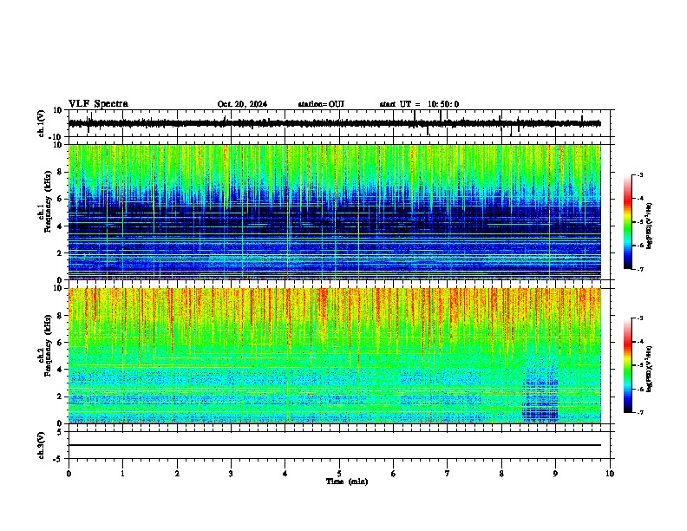Click the ch.1(V) waveform trace panel
The width and height of the screenshot is (687, 531).
pyautogui.click(x=341, y=123)
